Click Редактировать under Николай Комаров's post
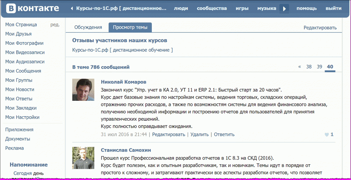Viewport: 351px width, 180px height. (169, 134)
